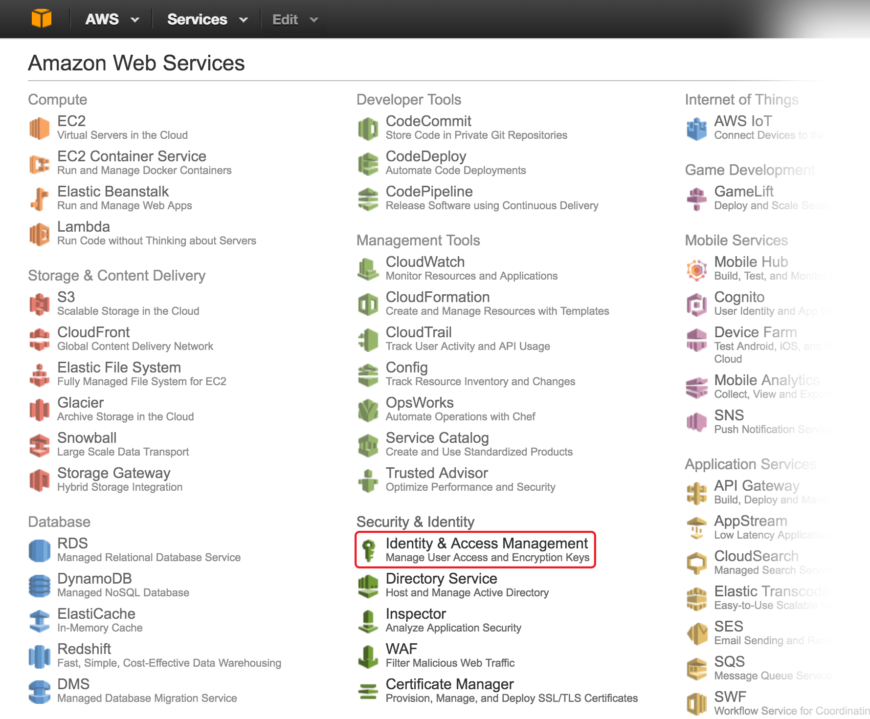Select the AWS IoT icon
870x719 pixels.
pos(696,128)
